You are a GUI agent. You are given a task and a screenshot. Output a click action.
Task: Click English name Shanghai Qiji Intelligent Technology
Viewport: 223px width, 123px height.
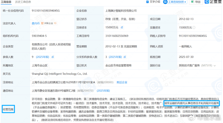click(x=60, y=74)
